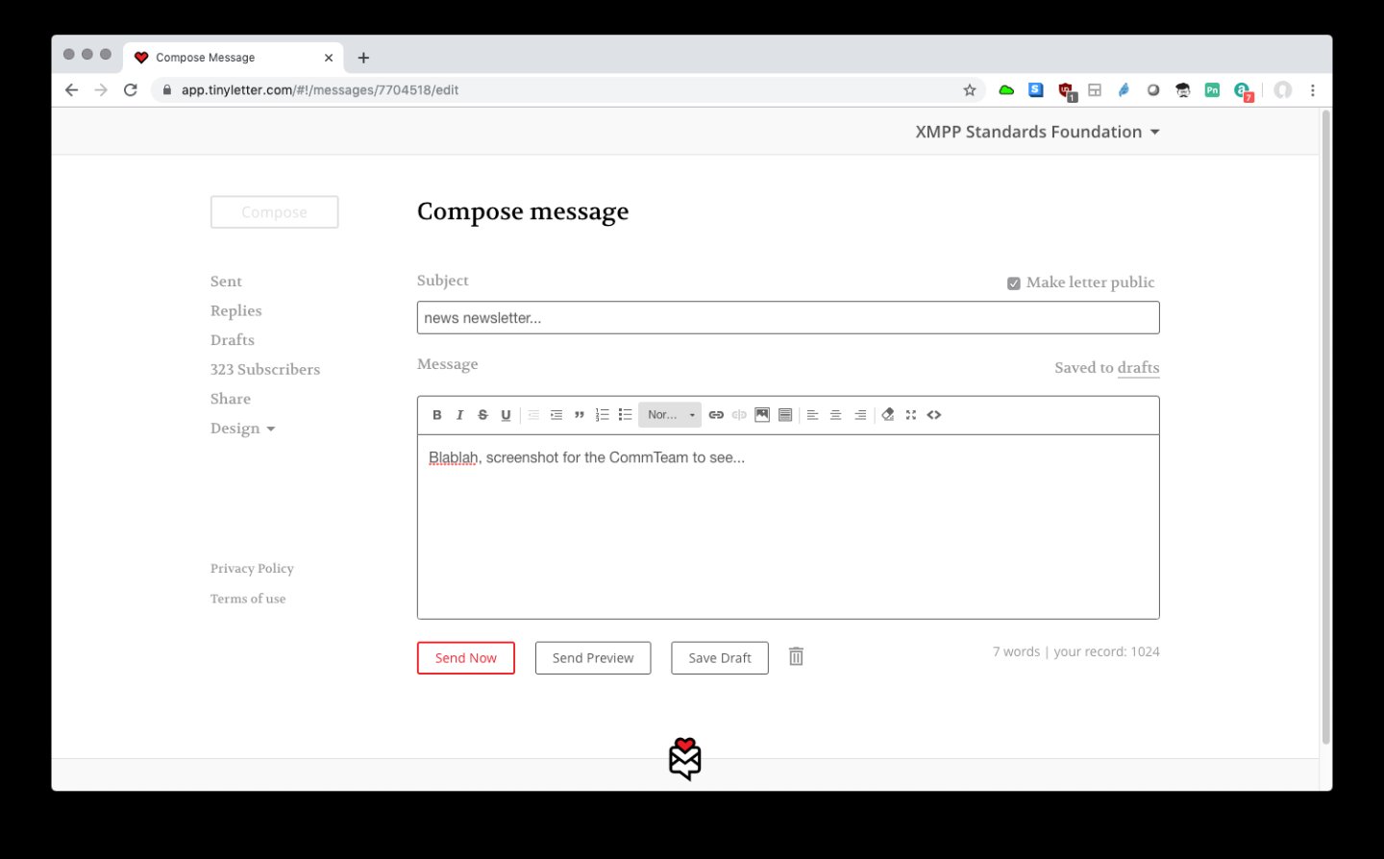Open Share page in sidebar

point(231,399)
